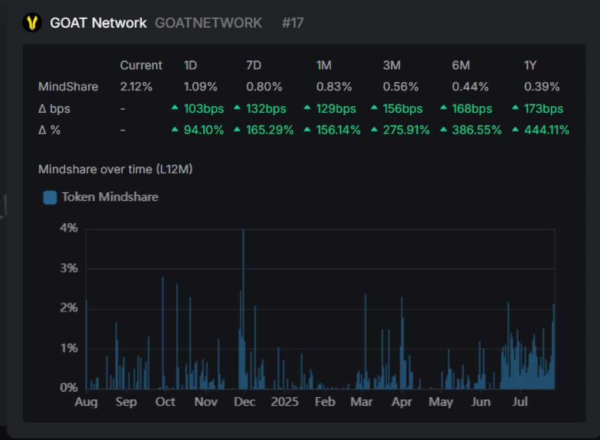
Task: Click the Oct x-axis label
Action: [165, 402]
